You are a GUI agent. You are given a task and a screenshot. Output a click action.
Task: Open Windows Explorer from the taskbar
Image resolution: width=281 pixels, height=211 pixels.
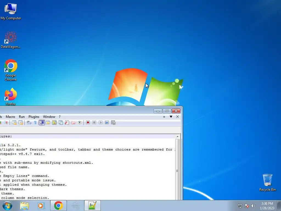tap(24, 206)
